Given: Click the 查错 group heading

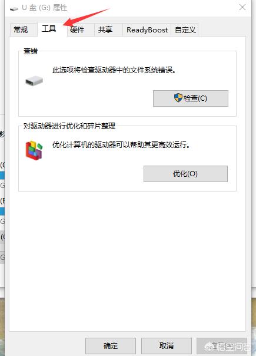Looking at the screenshot, I should tap(31, 51).
